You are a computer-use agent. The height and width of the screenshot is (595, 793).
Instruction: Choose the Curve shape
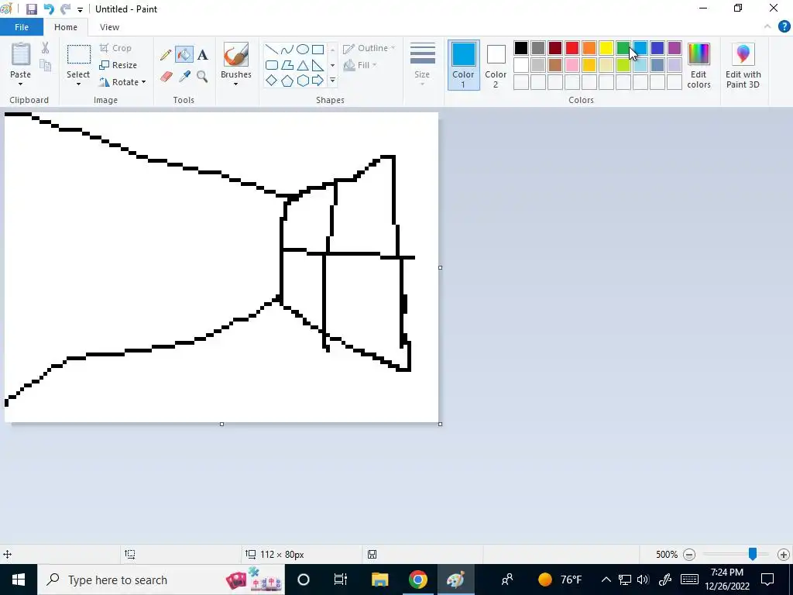pos(287,49)
